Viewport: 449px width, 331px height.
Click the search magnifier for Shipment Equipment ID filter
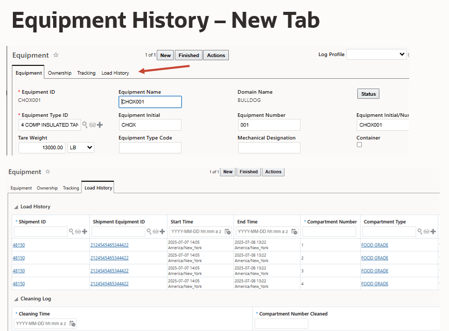click(149, 231)
